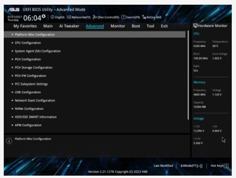Image resolution: width=236 pixels, height=178 pixels.
Task: Open the My Favorites tab
Action: pyautogui.click(x=25, y=26)
